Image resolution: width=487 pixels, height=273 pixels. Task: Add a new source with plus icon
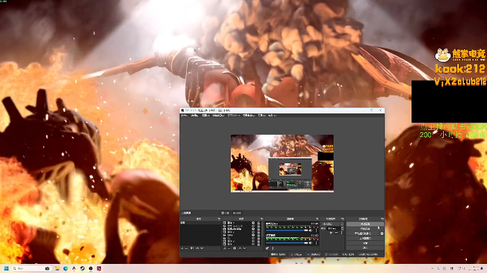(225, 248)
